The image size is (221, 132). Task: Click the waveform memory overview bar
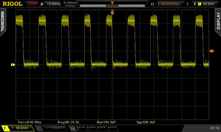[x=112, y=5]
